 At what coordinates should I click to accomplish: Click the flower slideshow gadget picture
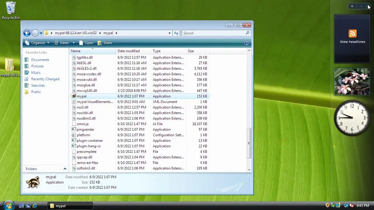click(x=352, y=82)
